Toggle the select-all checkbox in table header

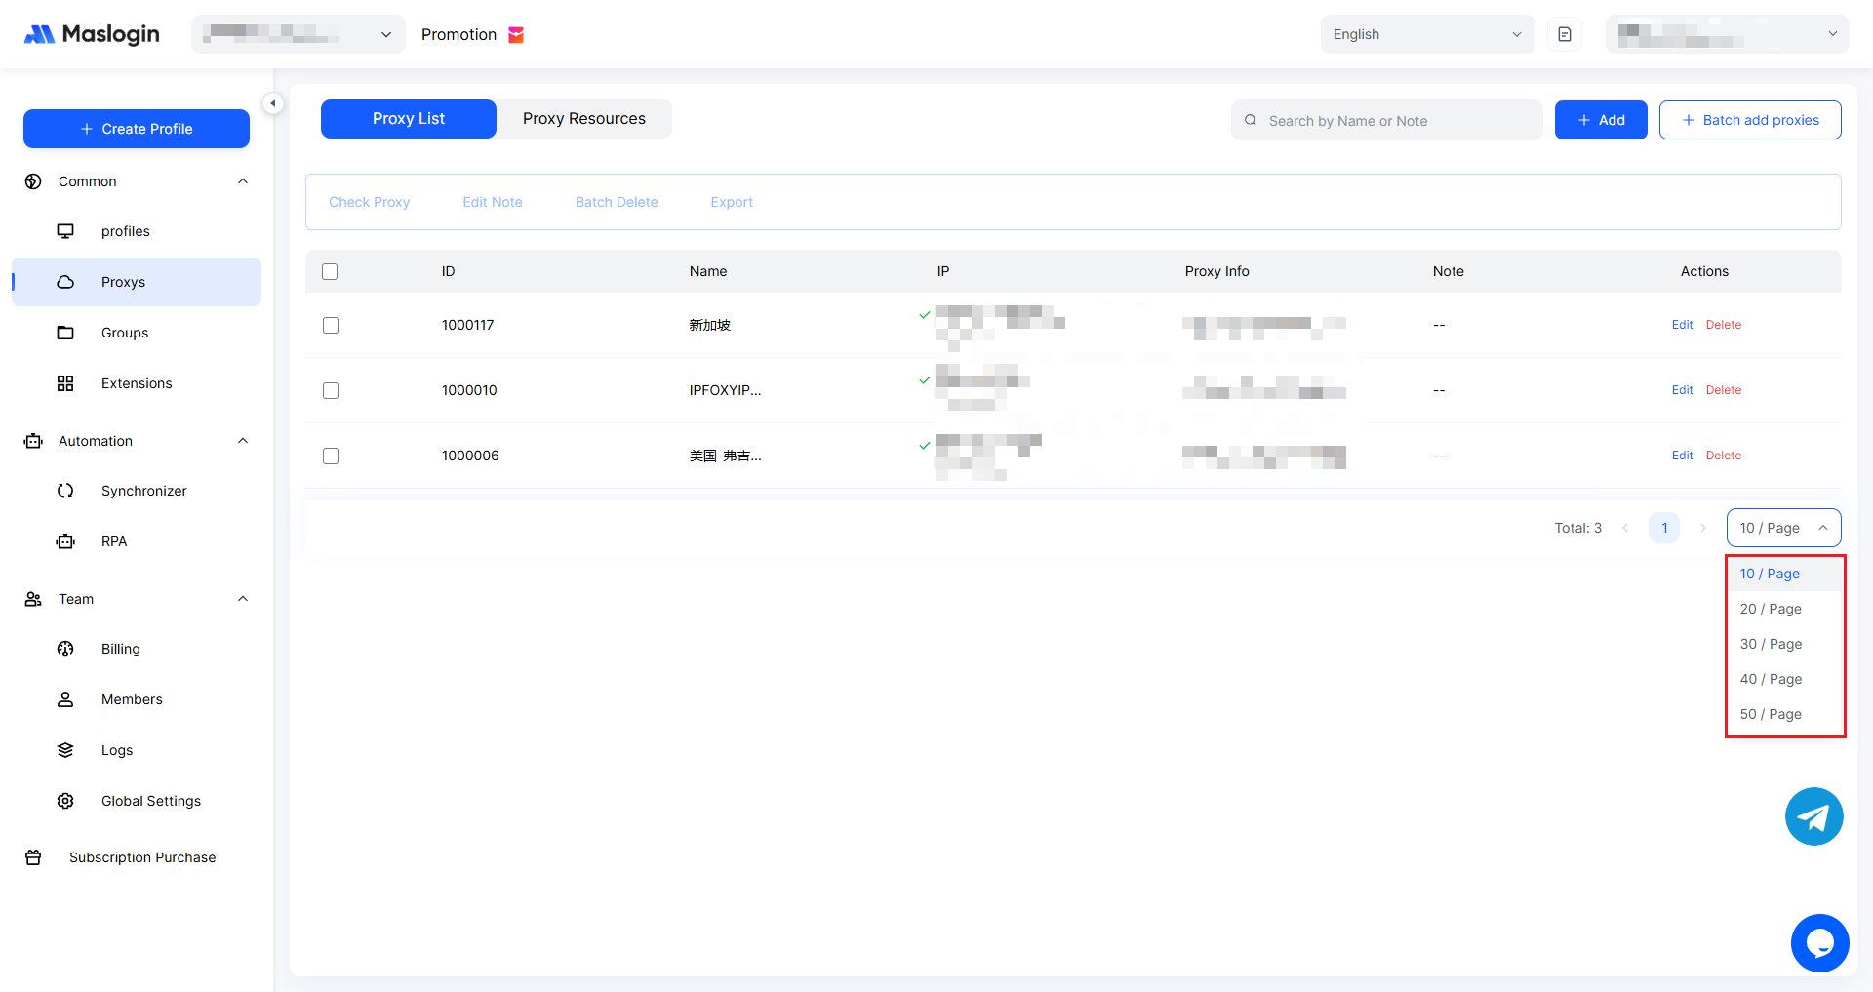tap(330, 271)
